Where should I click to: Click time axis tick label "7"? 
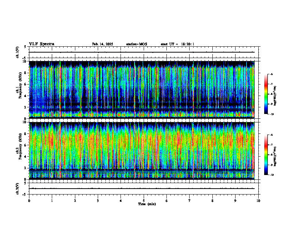tap(190, 201)
